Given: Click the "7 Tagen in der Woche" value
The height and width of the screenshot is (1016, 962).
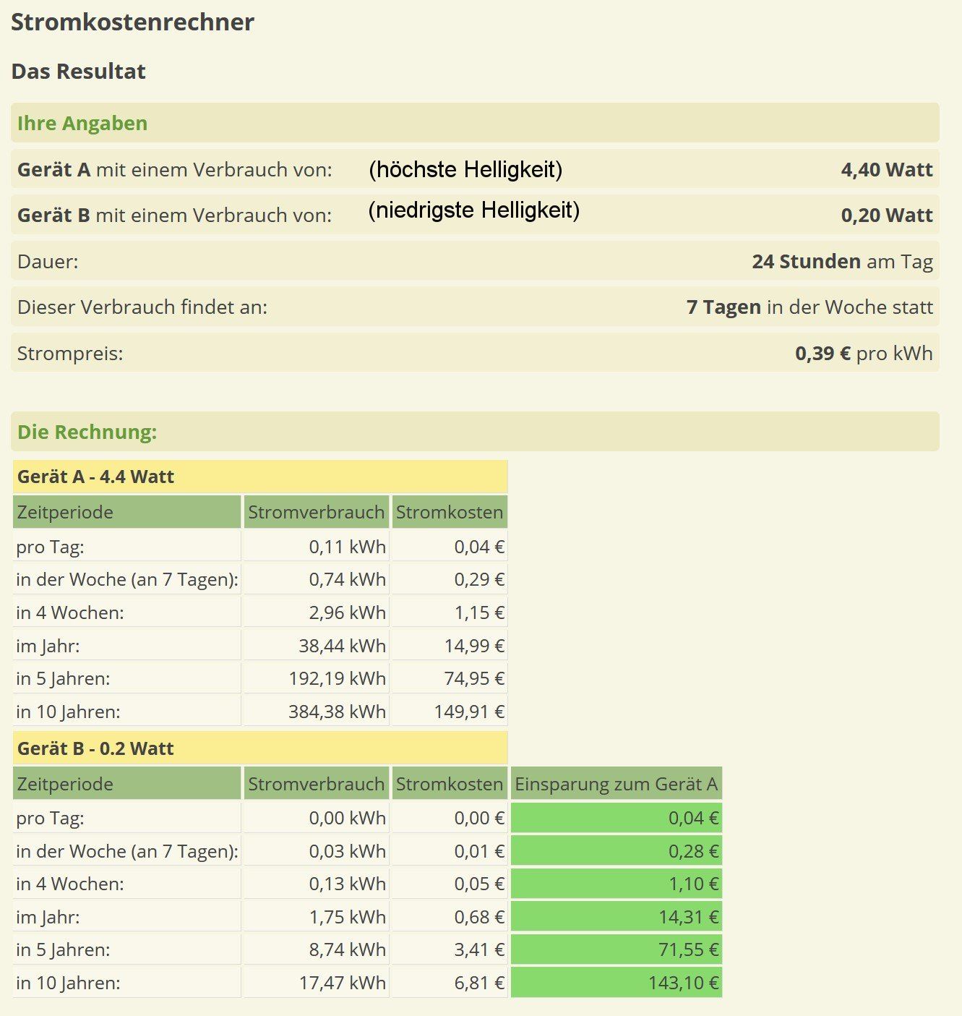Looking at the screenshot, I should pyautogui.click(x=809, y=307).
